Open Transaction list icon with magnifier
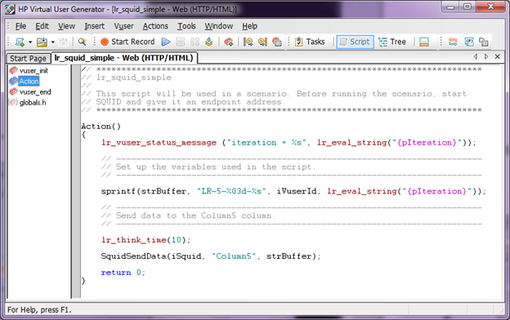The width and height of the screenshot is (510, 320). point(248,42)
